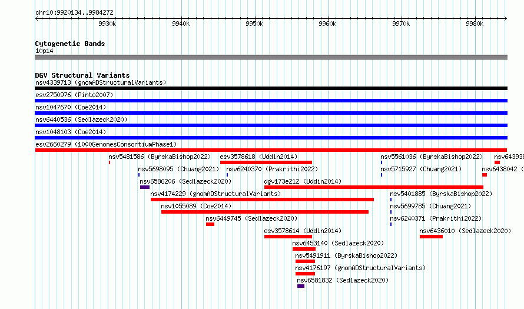This screenshot has width=524, height=309.
Task: Select the red nsv4176197 variant bar
Action: (305, 274)
